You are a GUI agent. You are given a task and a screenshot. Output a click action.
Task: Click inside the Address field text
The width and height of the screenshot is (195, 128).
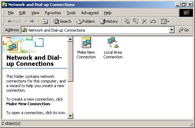coord(57,30)
